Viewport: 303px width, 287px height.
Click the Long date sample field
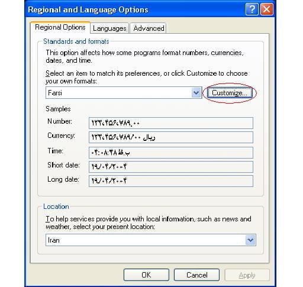tap(171, 181)
